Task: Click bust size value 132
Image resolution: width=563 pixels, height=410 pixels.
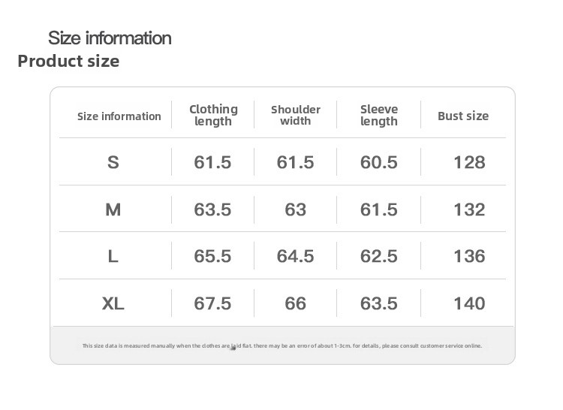Action: tap(469, 210)
